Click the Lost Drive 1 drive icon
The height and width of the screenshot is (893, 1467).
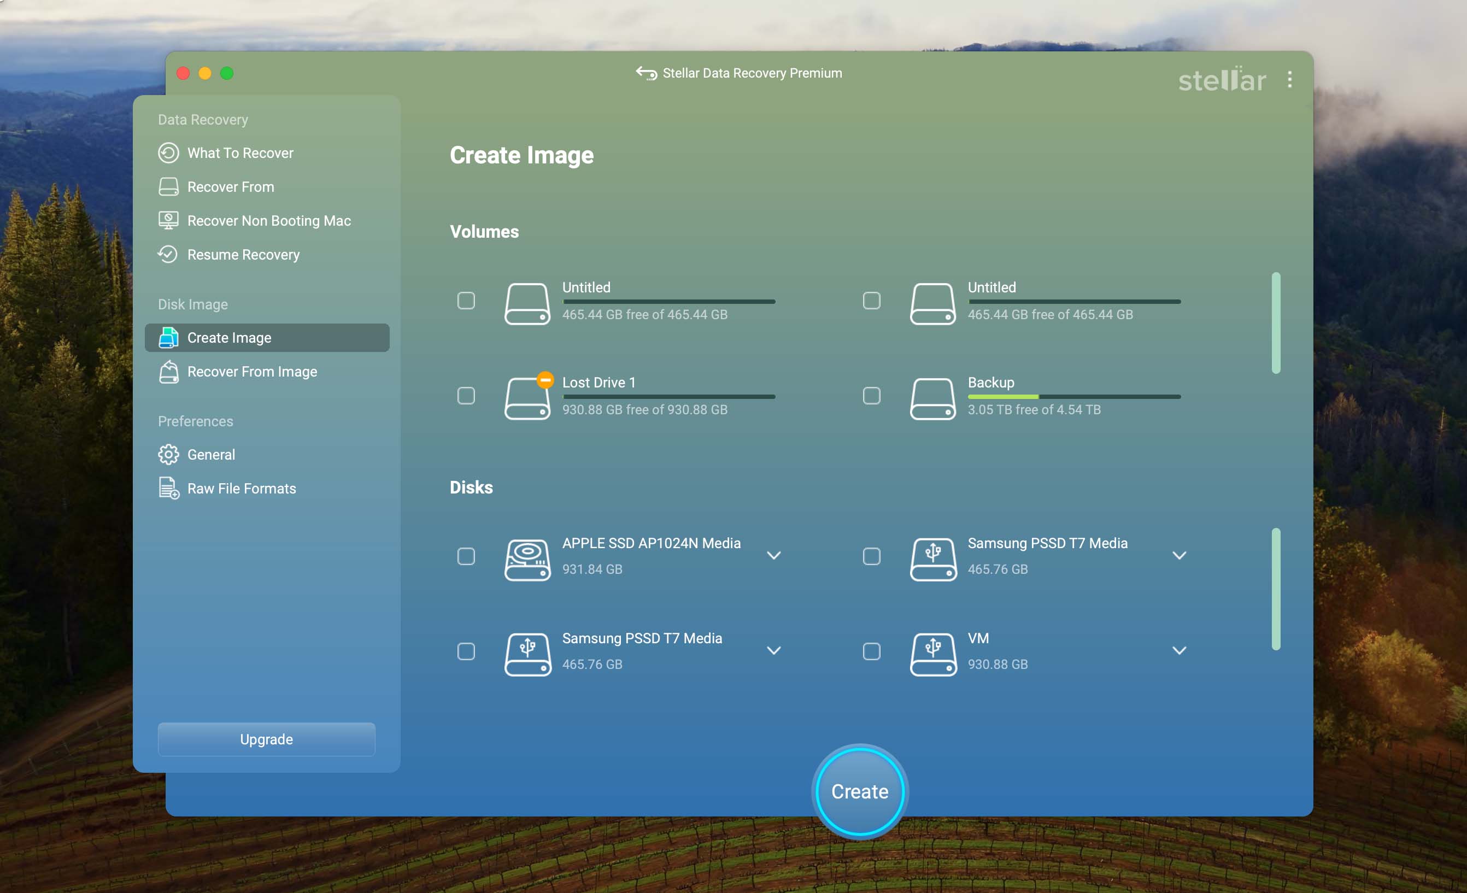(527, 399)
